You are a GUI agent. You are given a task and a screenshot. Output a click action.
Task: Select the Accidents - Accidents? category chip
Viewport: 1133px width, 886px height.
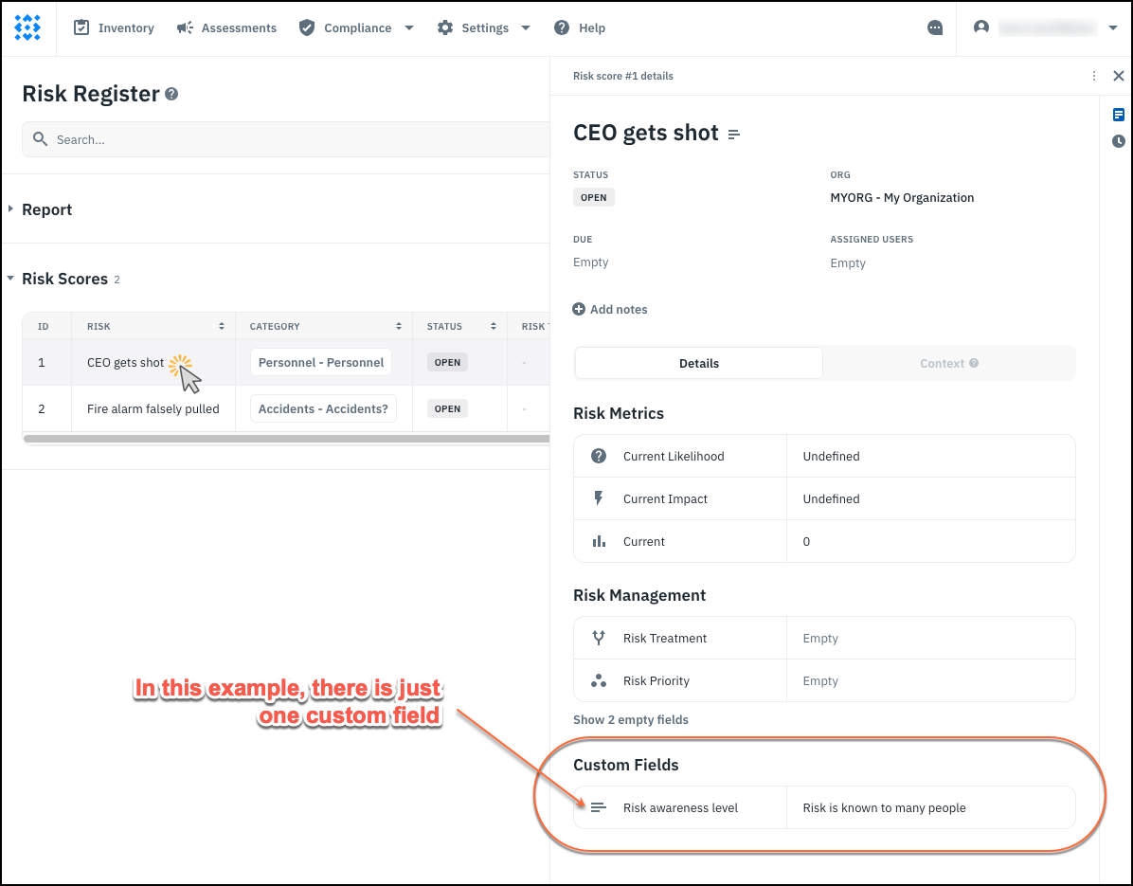(323, 409)
